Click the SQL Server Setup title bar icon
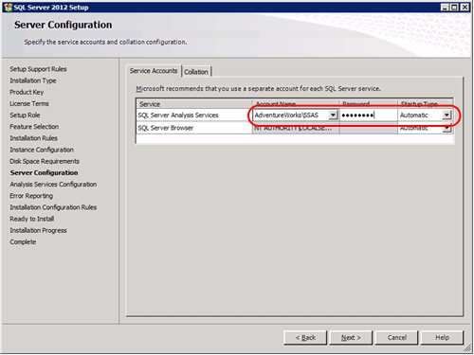This screenshot has width=474, height=355. click(x=9, y=8)
